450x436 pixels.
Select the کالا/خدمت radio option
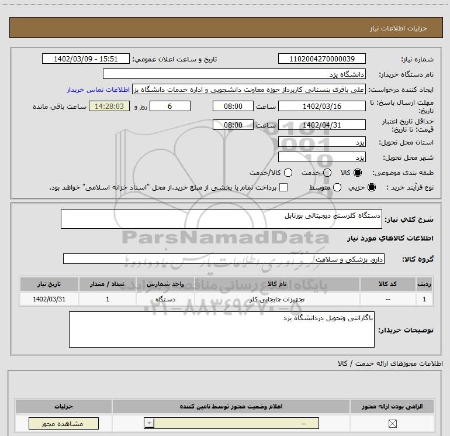point(288,173)
